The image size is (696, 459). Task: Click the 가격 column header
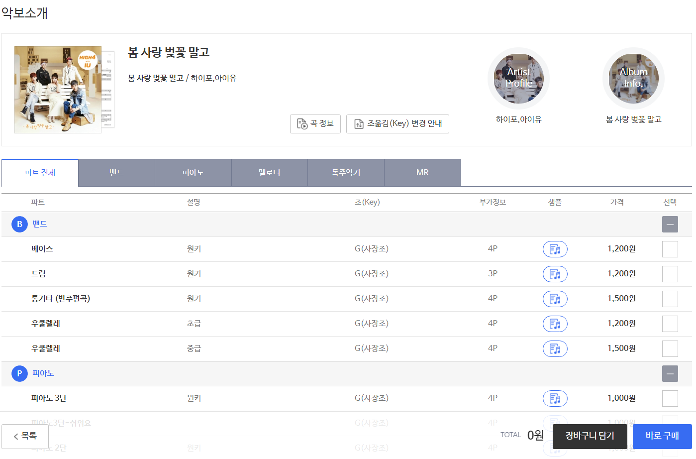tap(617, 202)
